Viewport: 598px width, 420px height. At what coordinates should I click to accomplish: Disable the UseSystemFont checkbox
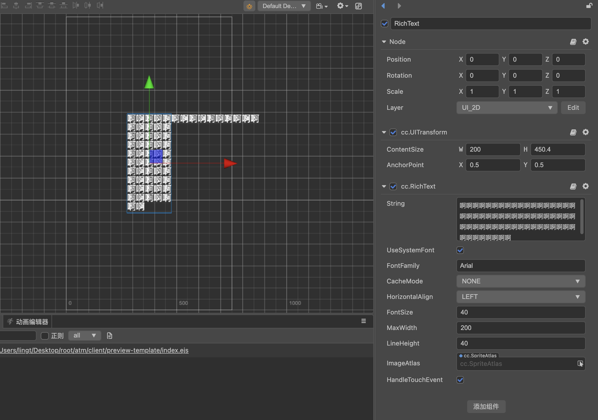coord(460,250)
